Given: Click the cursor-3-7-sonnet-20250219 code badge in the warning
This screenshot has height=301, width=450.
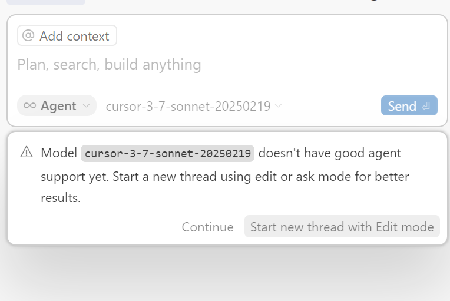Looking at the screenshot, I should 167,153.
